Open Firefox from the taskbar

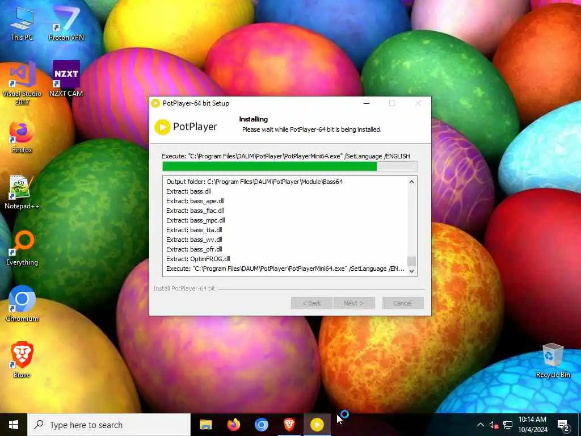233,425
